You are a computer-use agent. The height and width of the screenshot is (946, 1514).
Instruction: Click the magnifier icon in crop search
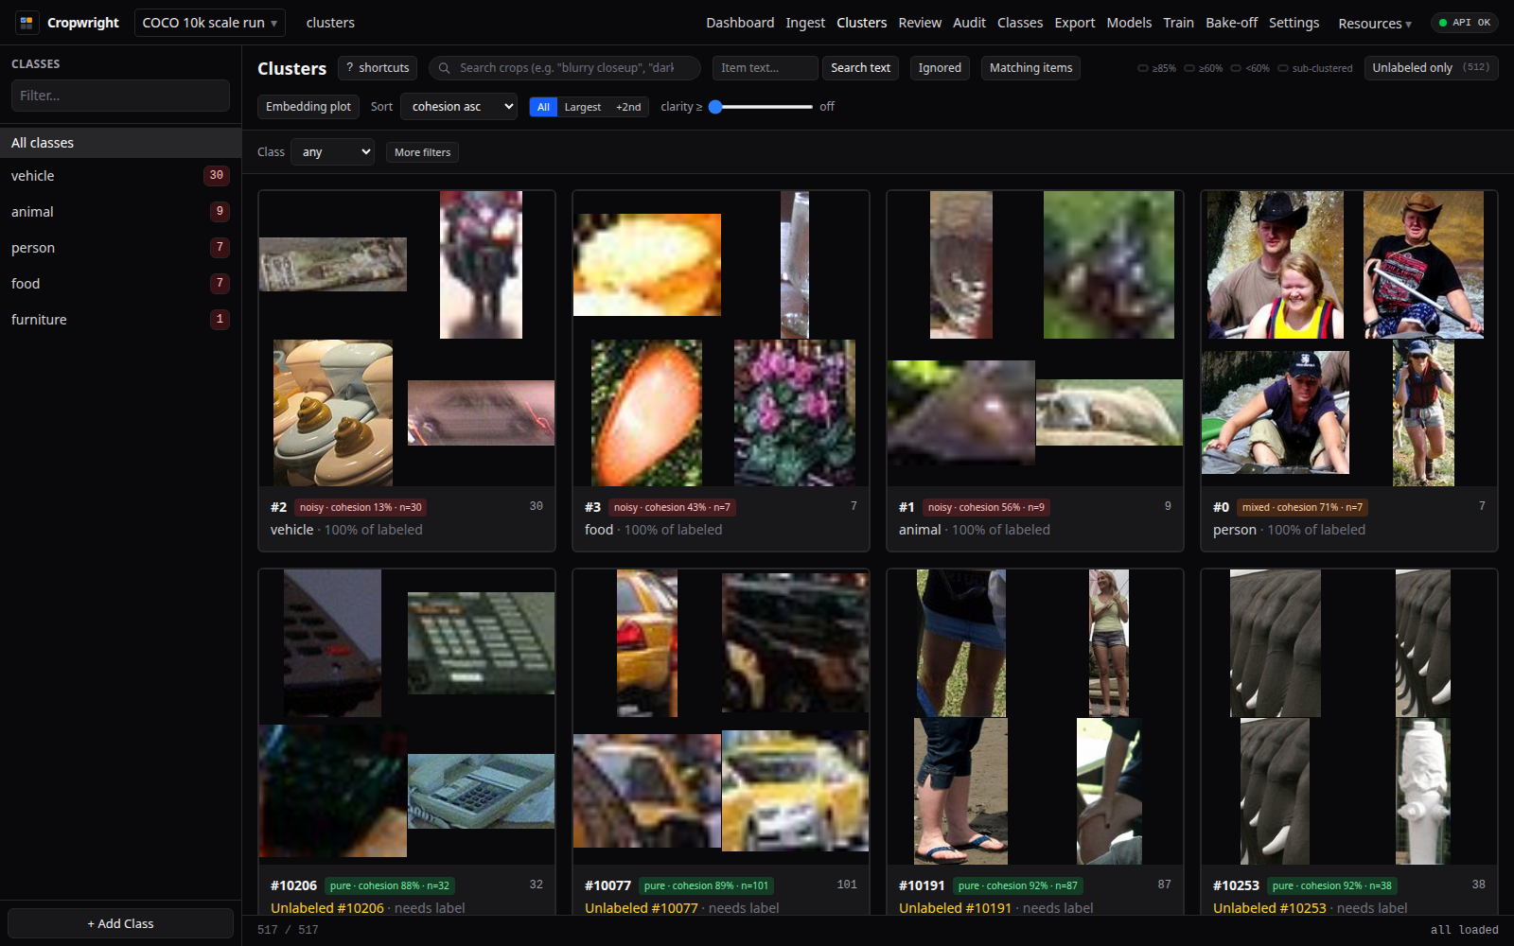(444, 68)
